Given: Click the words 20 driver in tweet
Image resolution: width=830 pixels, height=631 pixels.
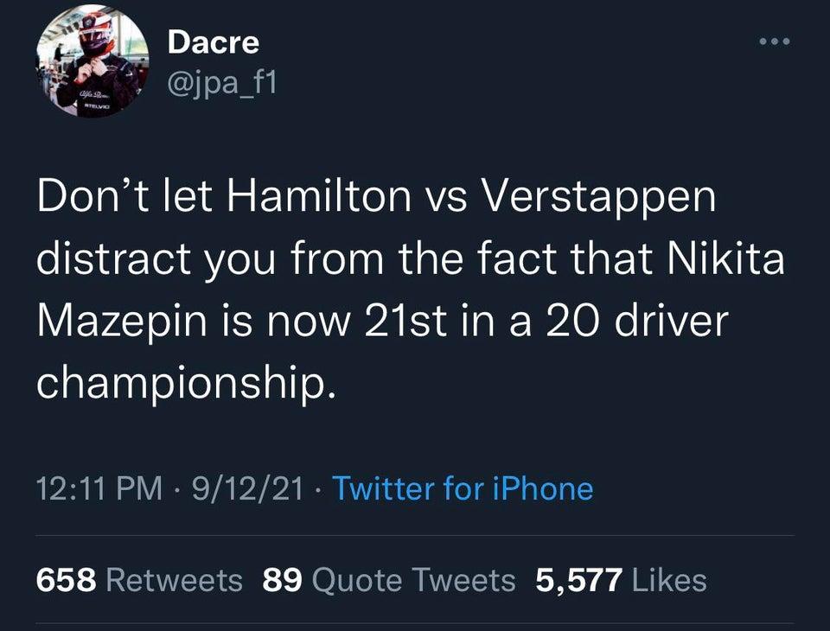Looking at the screenshot, I should [638, 320].
